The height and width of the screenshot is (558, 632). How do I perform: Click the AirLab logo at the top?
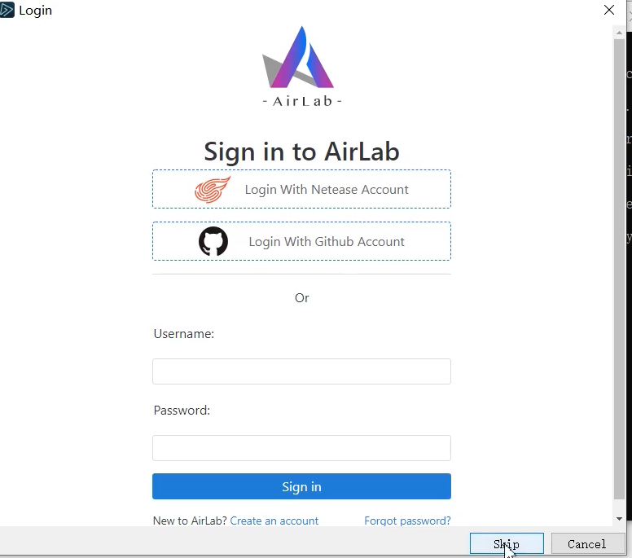coord(301,66)
